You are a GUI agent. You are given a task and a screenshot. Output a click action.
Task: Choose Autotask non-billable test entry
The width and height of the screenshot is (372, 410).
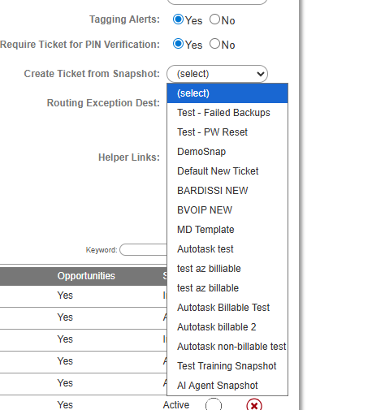click(x=227, y=347)
